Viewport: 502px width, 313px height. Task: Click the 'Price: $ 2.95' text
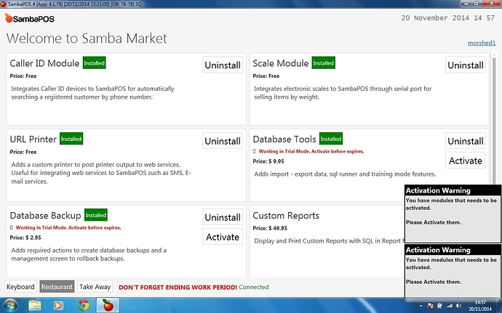click(x=25, y=237)
